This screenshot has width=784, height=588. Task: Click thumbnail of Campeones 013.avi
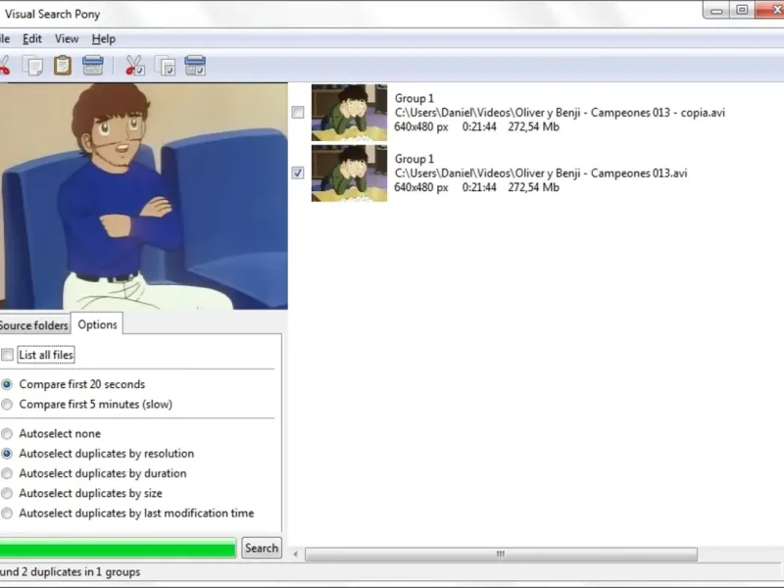[349, 173]
